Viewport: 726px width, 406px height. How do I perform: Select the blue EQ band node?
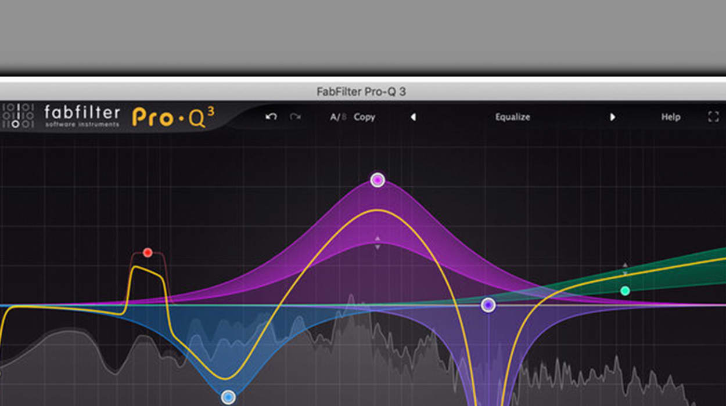228,397
